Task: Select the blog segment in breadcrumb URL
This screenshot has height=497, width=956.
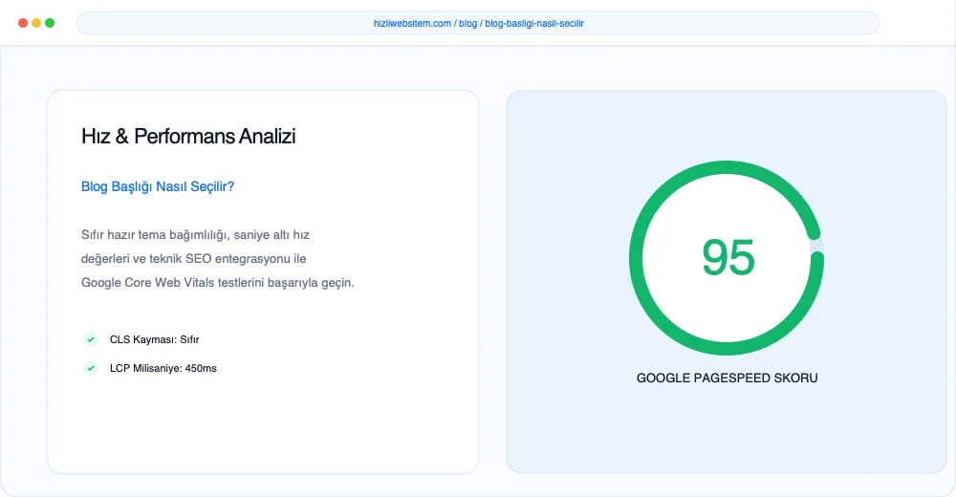Action: click(467, 24)
